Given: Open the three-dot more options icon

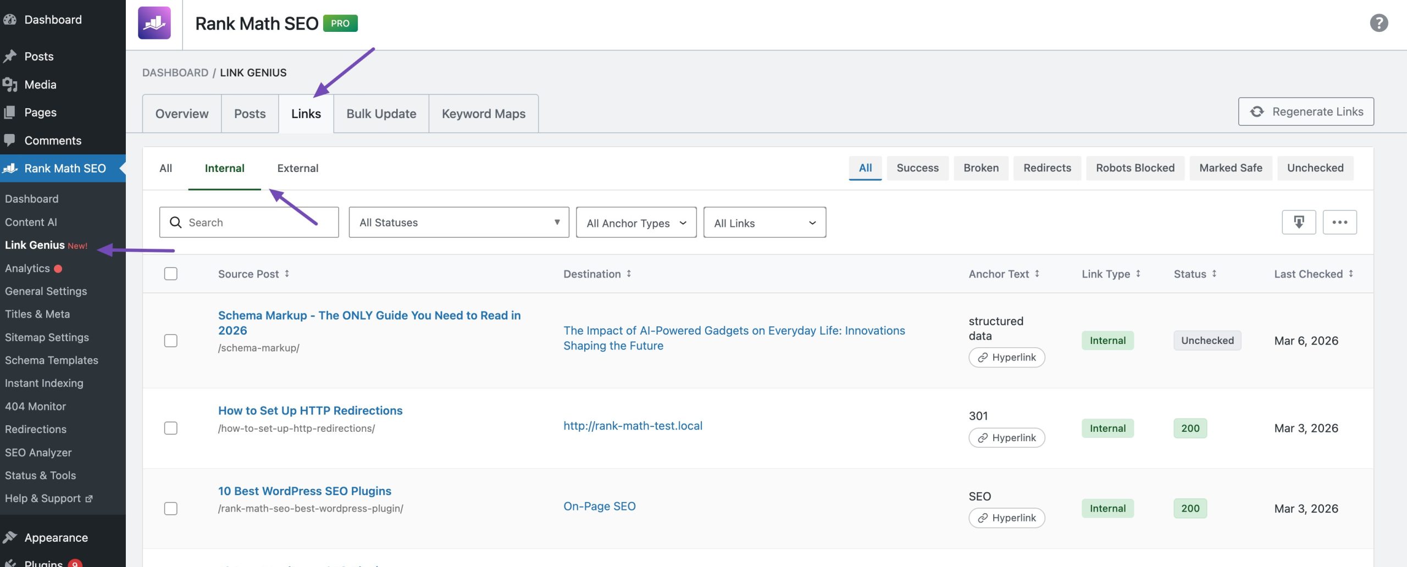Looking at the screenshot, I should point(1340,222).
